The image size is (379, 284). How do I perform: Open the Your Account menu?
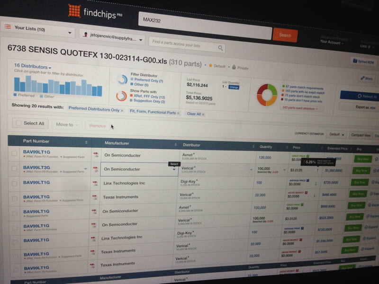point(332,42)
